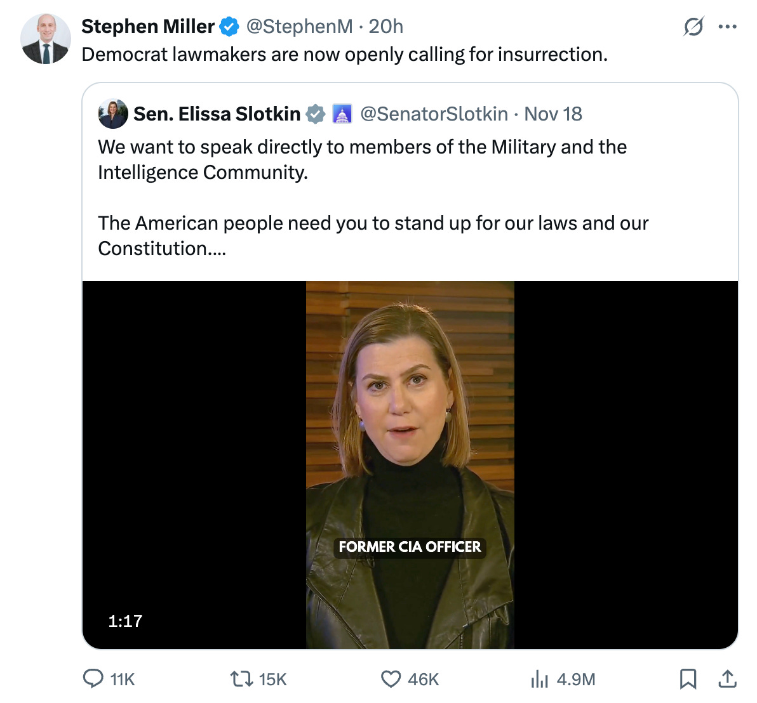Image resolution: width=757 pixels, height=703 pixels.
Task: View post analytics bar-chart icon
Action: 540,679
